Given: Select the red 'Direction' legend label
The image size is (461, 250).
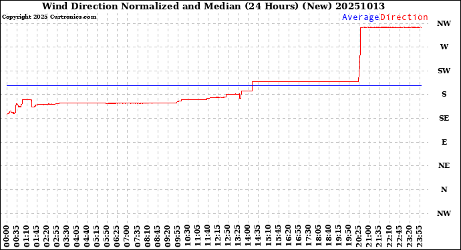Looking at the screenshot, I should click(404, 17).
